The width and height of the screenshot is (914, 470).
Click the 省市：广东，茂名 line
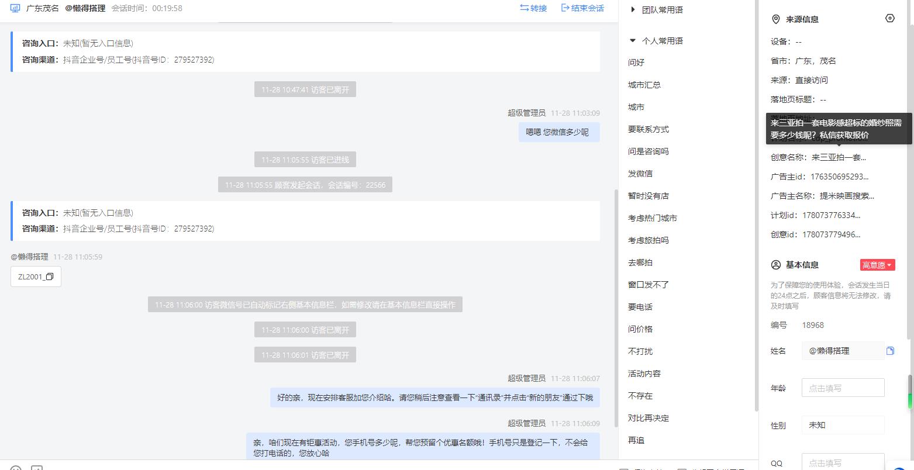click(x=803, y=61)
